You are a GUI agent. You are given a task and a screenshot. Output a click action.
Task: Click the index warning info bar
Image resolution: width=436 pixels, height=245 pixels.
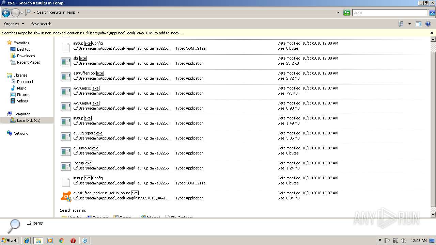(x=93, y=33)
